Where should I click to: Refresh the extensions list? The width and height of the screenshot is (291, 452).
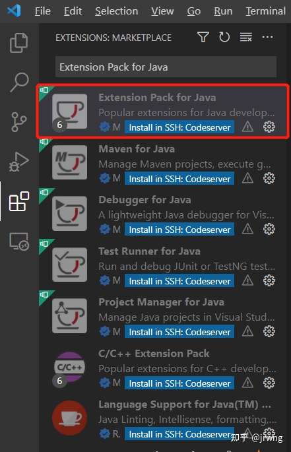224,37
